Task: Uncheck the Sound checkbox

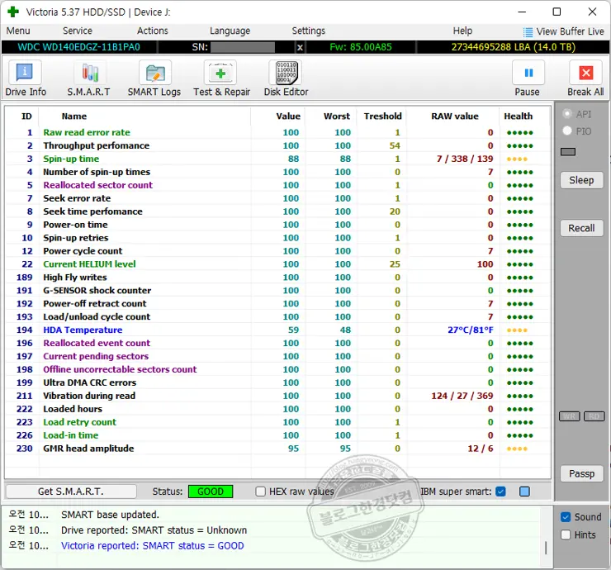Action: [x=566, y=517]
